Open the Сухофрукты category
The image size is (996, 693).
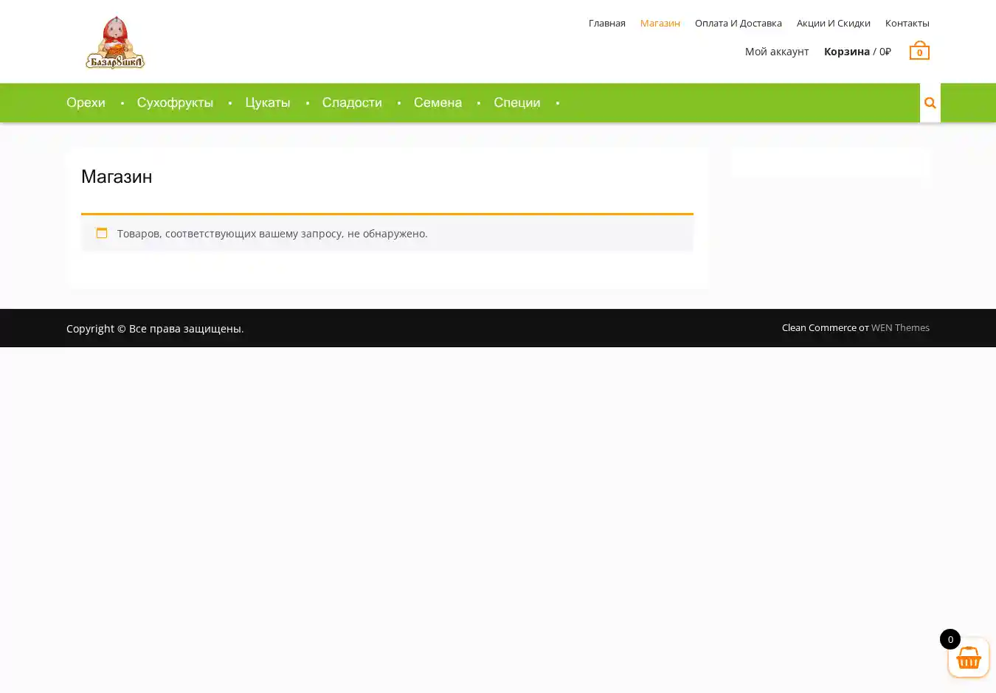[175, 102]
